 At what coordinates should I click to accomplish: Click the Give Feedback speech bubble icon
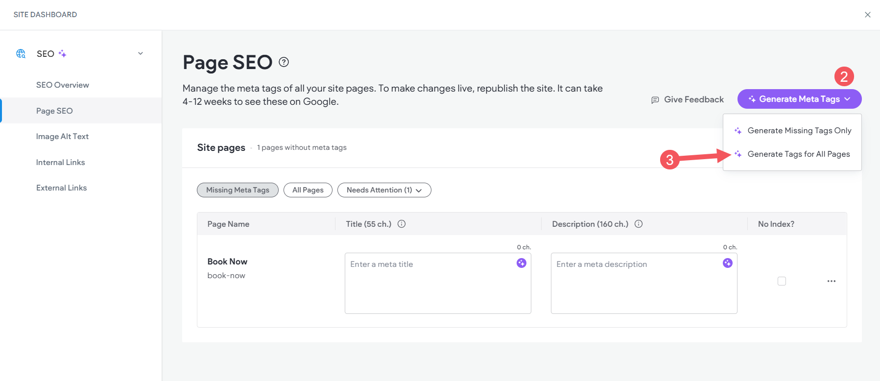[x=655, y=100]
